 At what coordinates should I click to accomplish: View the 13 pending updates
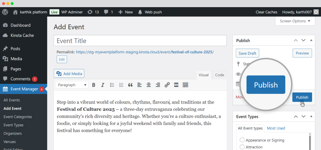tap(93, 12)
